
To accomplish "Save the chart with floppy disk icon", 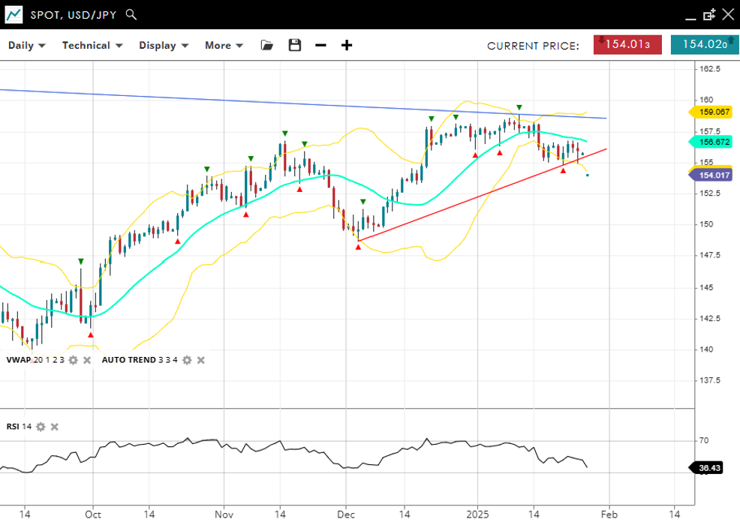I will coord(295,45).
